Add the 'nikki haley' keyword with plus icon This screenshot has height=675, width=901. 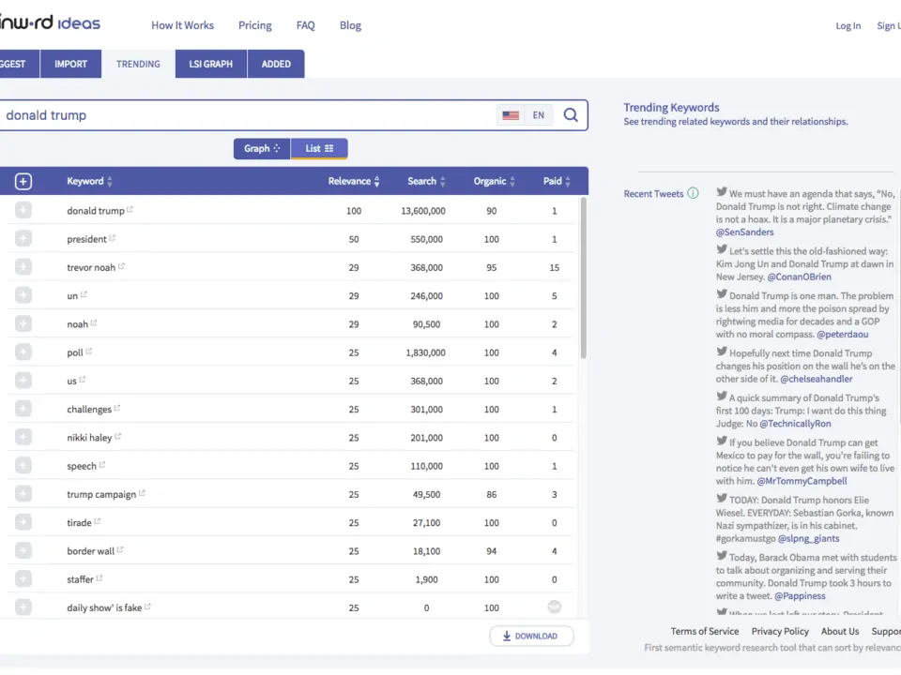23,438
